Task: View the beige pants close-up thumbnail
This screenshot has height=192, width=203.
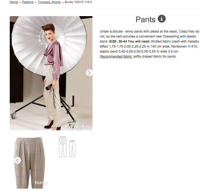Action: (x=30, y=163)
